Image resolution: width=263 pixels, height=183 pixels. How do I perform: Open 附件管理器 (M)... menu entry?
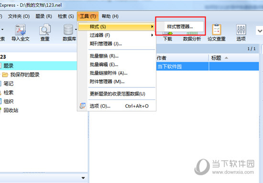click(107, 82)
